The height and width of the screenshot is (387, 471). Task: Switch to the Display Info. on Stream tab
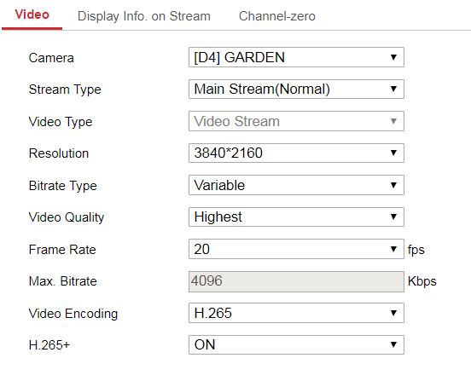click(144, 16)
